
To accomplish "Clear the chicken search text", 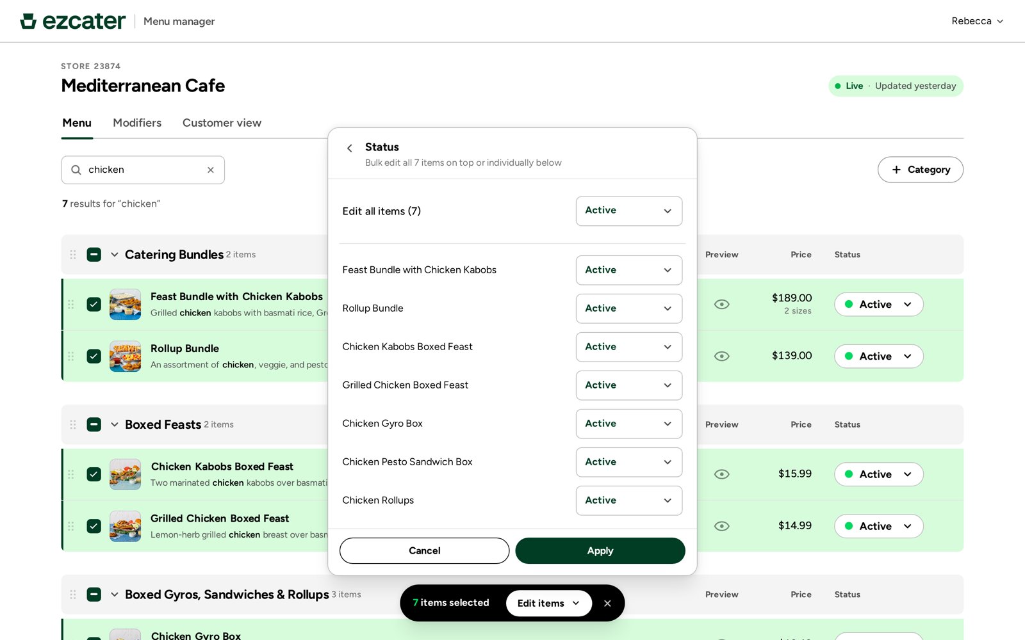I will click(210, 170).
